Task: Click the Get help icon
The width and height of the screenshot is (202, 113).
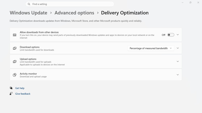Action: coord(11,88)
